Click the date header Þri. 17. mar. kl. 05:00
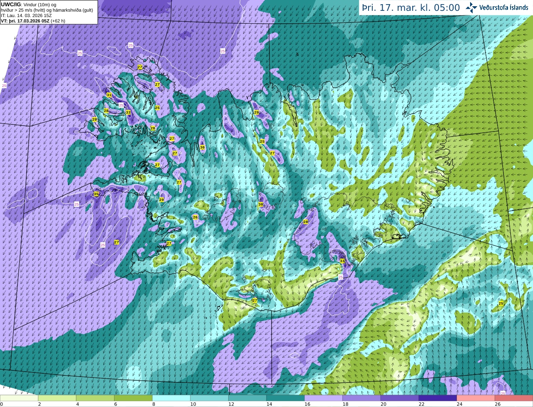The image size is (533, 407). pos(411,7)
